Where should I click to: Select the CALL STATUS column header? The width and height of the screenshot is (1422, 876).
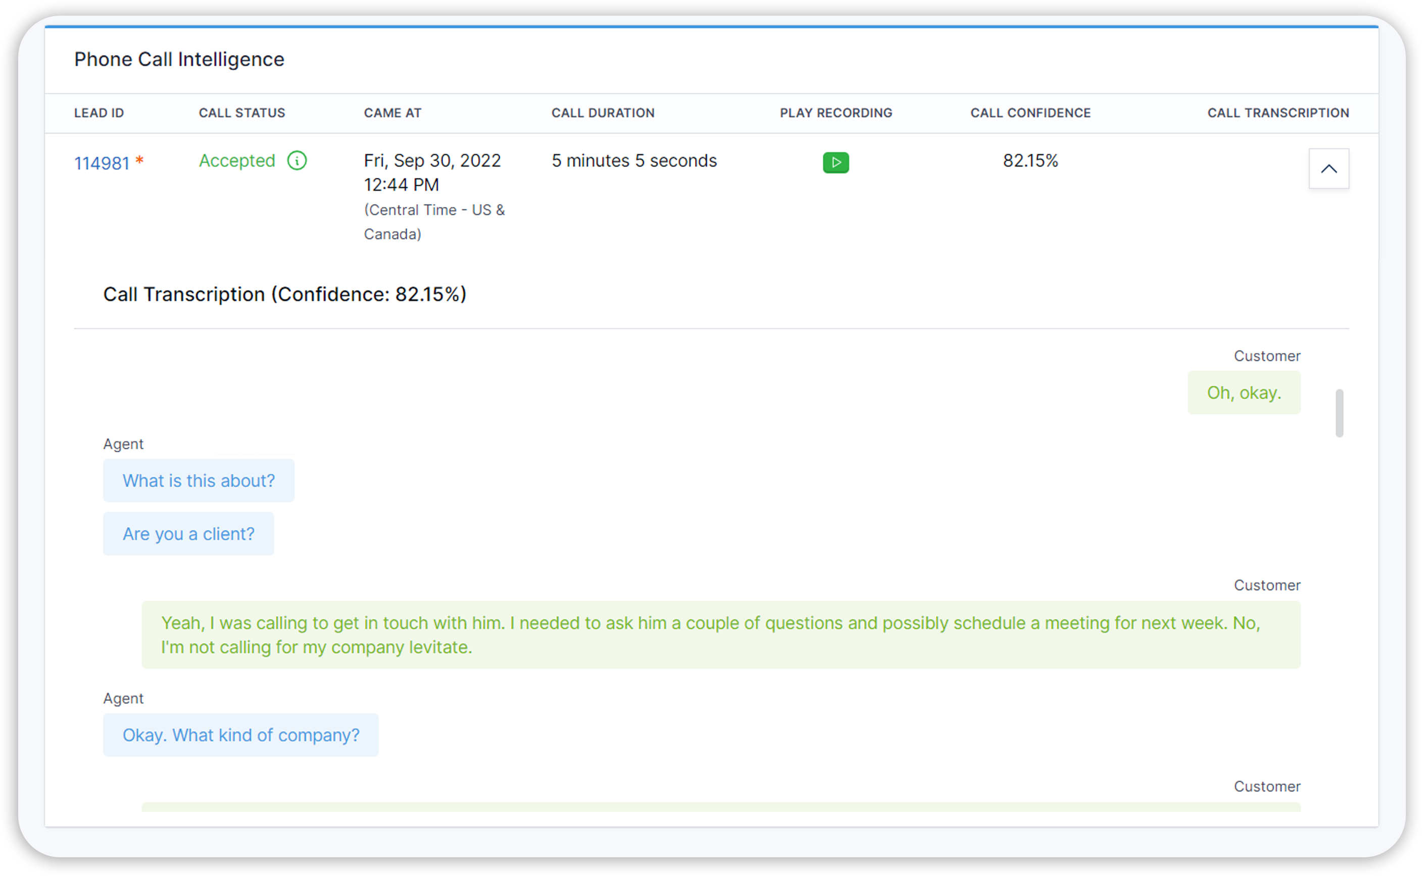[x=242, y=113]
